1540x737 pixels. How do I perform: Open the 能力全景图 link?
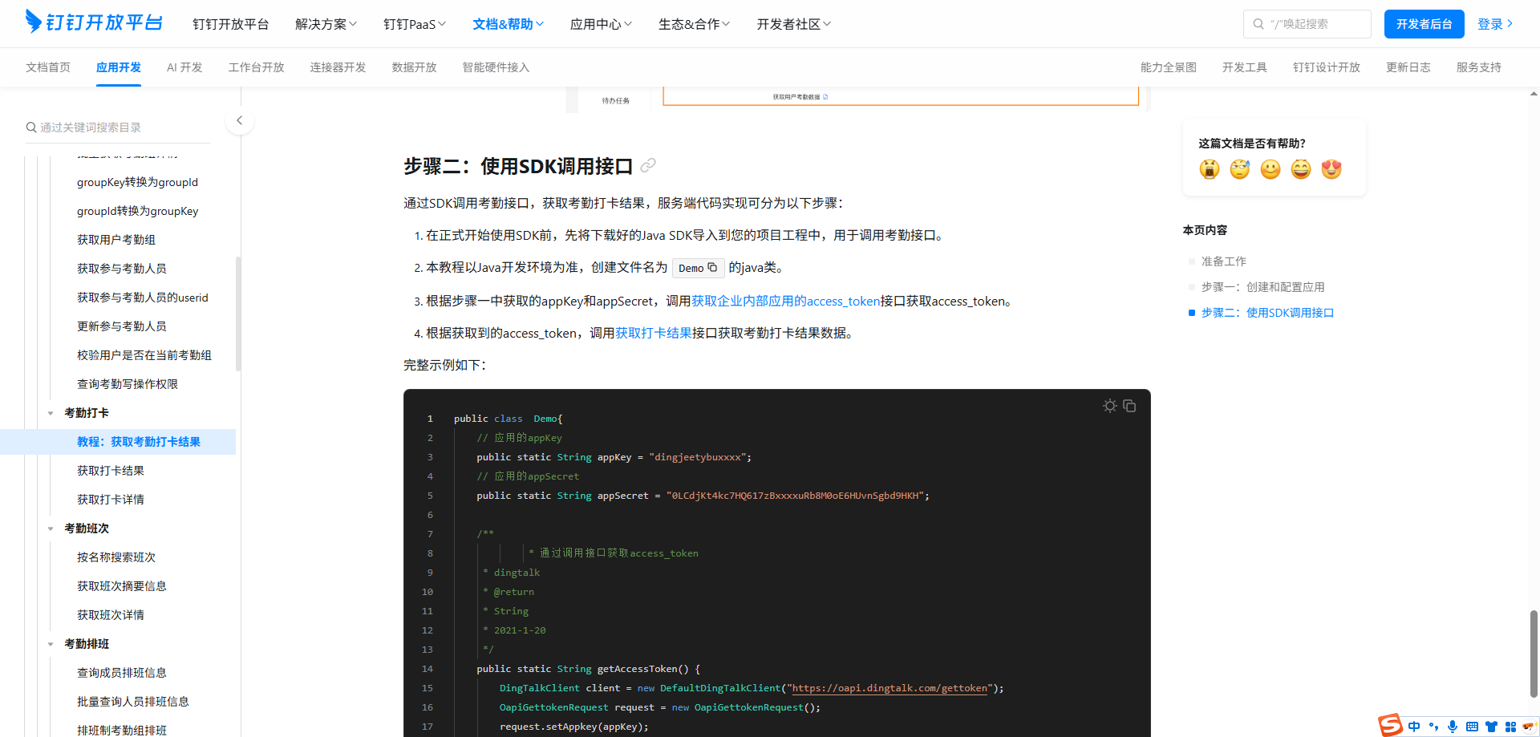click(1169, 67)
